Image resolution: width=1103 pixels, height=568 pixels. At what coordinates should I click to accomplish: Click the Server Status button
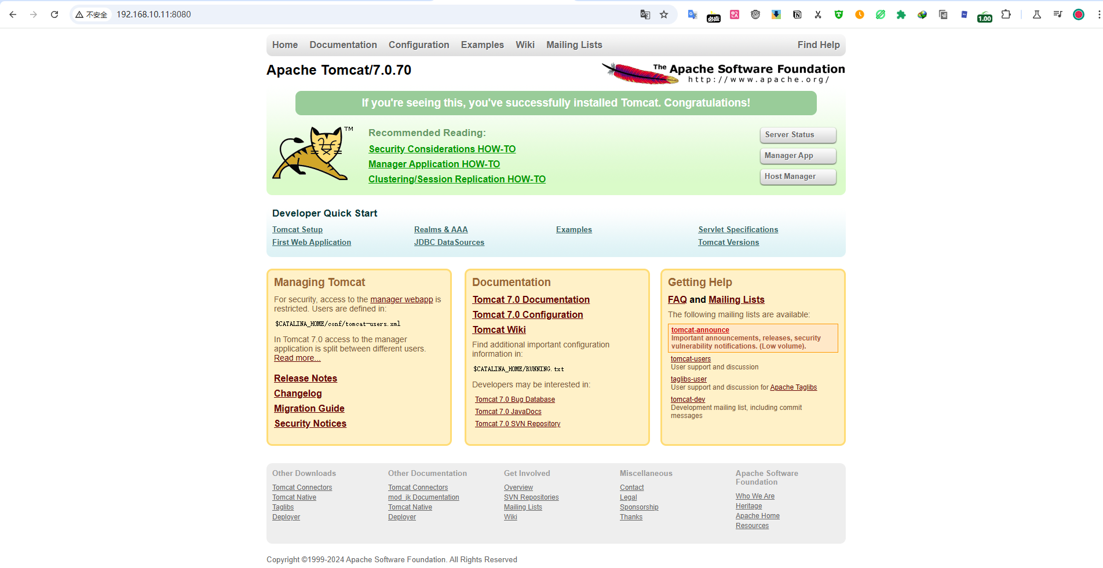click(798, 135)
